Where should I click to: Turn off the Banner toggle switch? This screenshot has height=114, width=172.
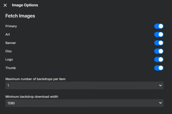pos(159,43)
